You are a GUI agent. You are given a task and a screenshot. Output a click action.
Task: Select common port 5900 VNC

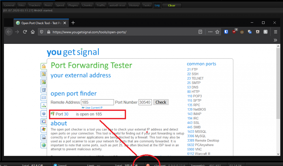tap(195, 149)
